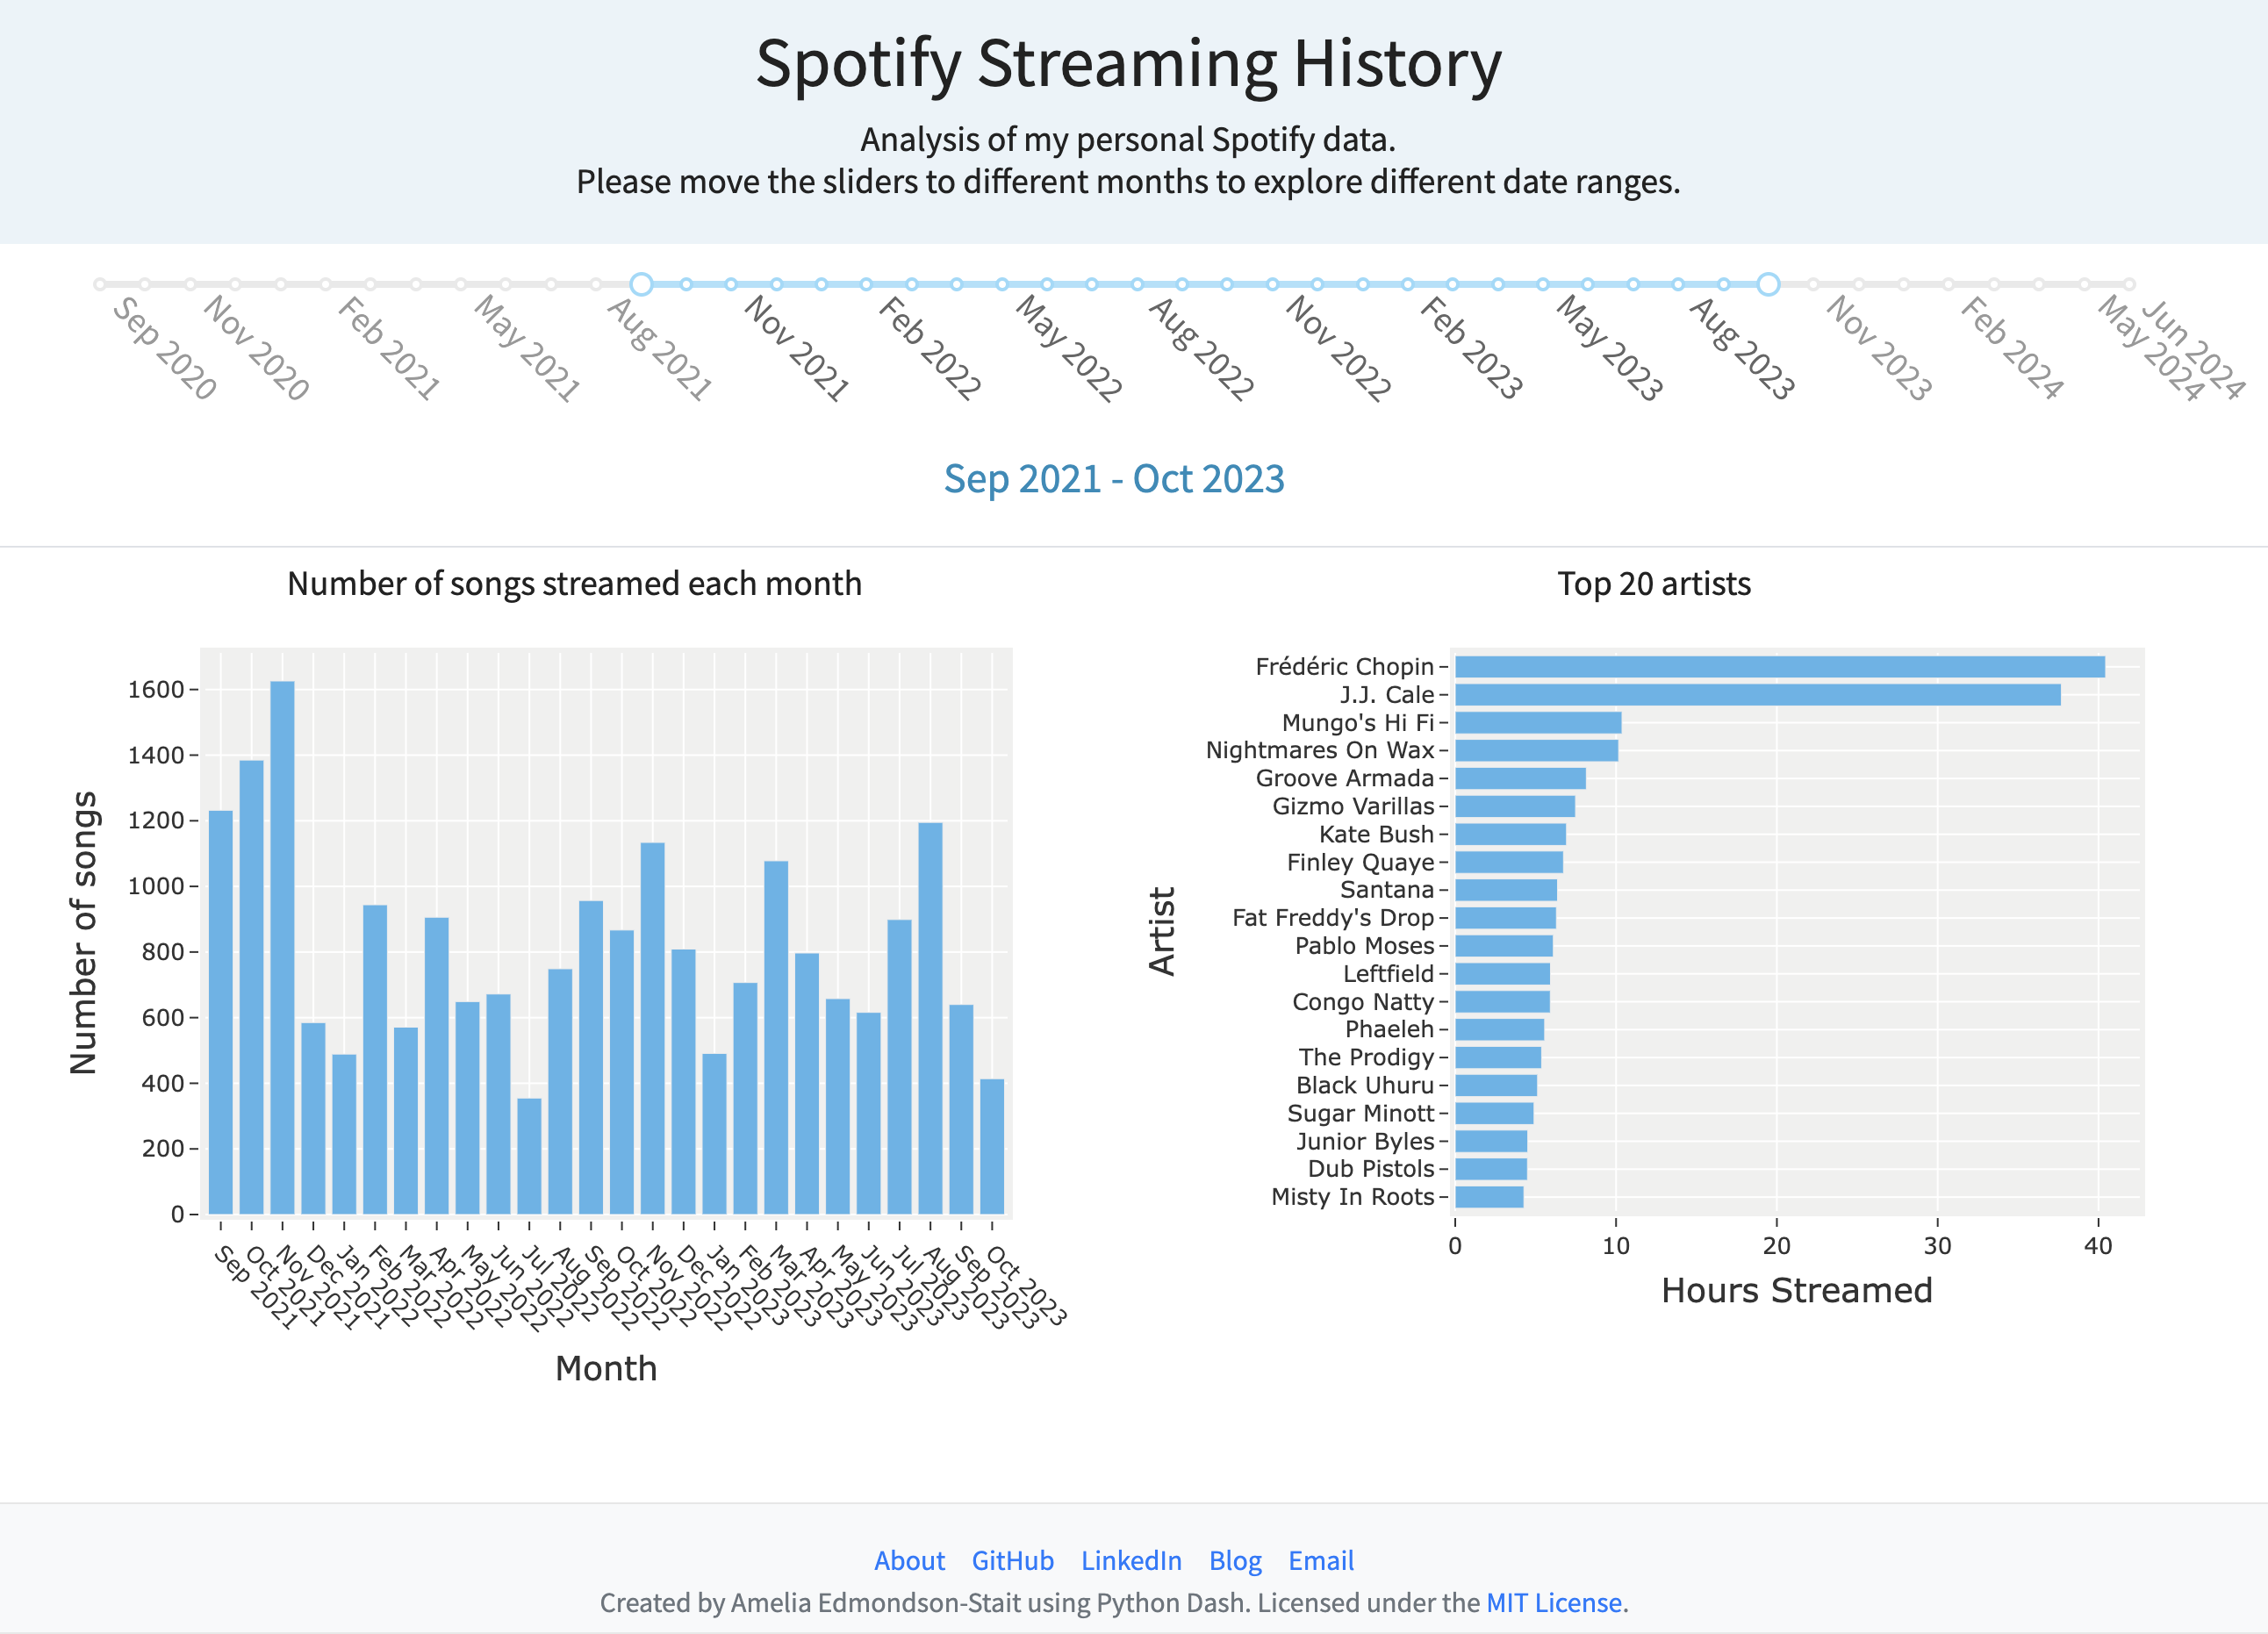Click the Aug 2023 bar near 1200 songs
The width and height of the screenshot is (2268, 1634).
pos(930,1018)
